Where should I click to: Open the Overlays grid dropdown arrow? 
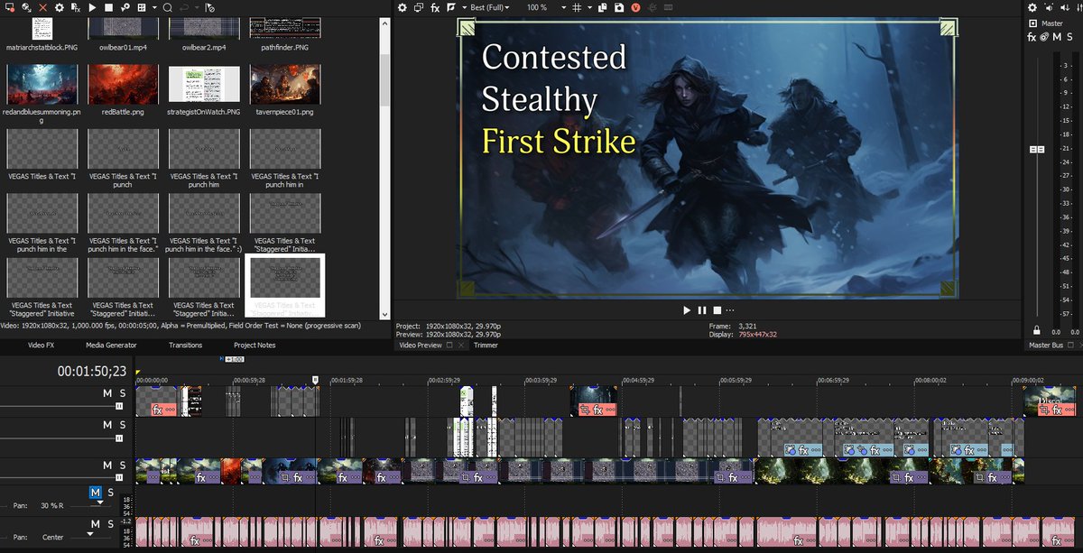pyautogui.click(x=589, y=7)
